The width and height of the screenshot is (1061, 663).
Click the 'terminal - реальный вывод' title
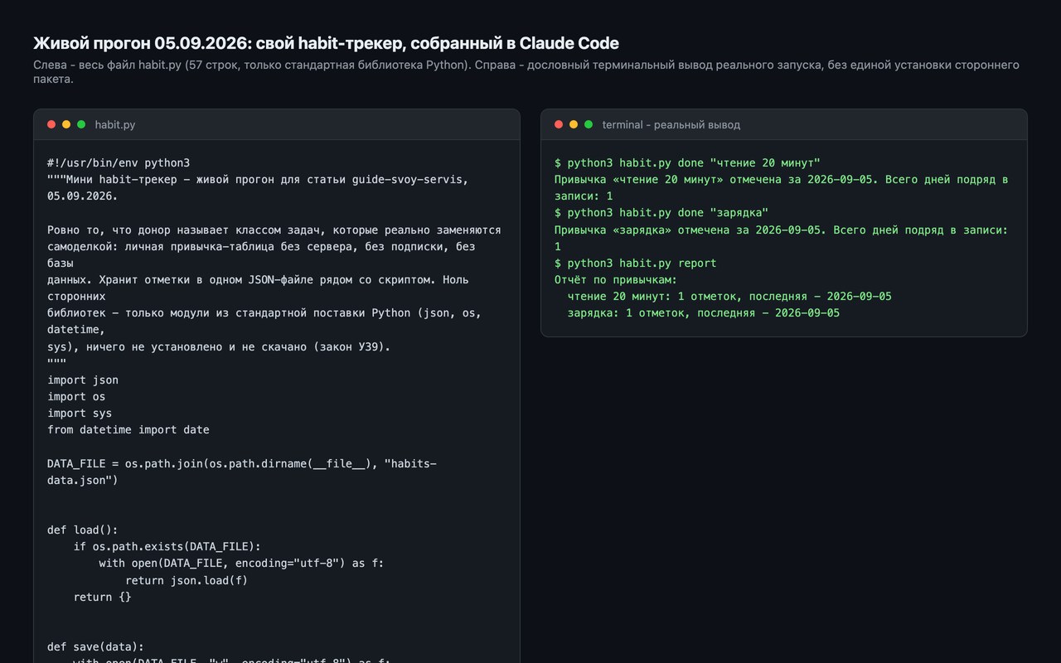(x=671, y=124)
